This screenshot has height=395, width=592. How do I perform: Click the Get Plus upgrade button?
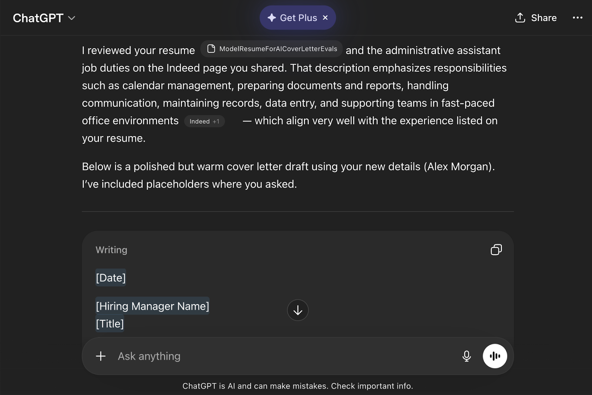point(297,17)
